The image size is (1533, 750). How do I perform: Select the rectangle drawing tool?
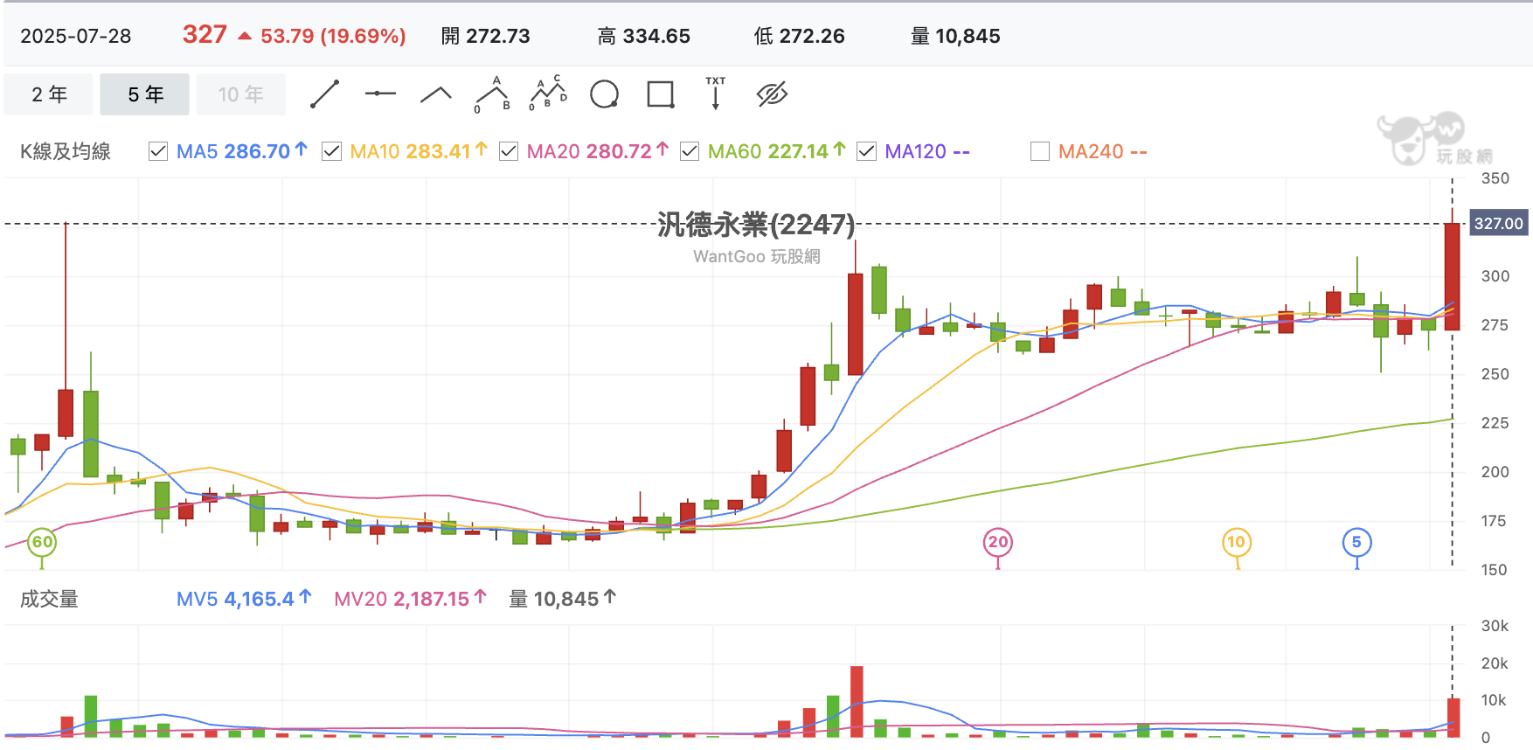tap(660, 94)
